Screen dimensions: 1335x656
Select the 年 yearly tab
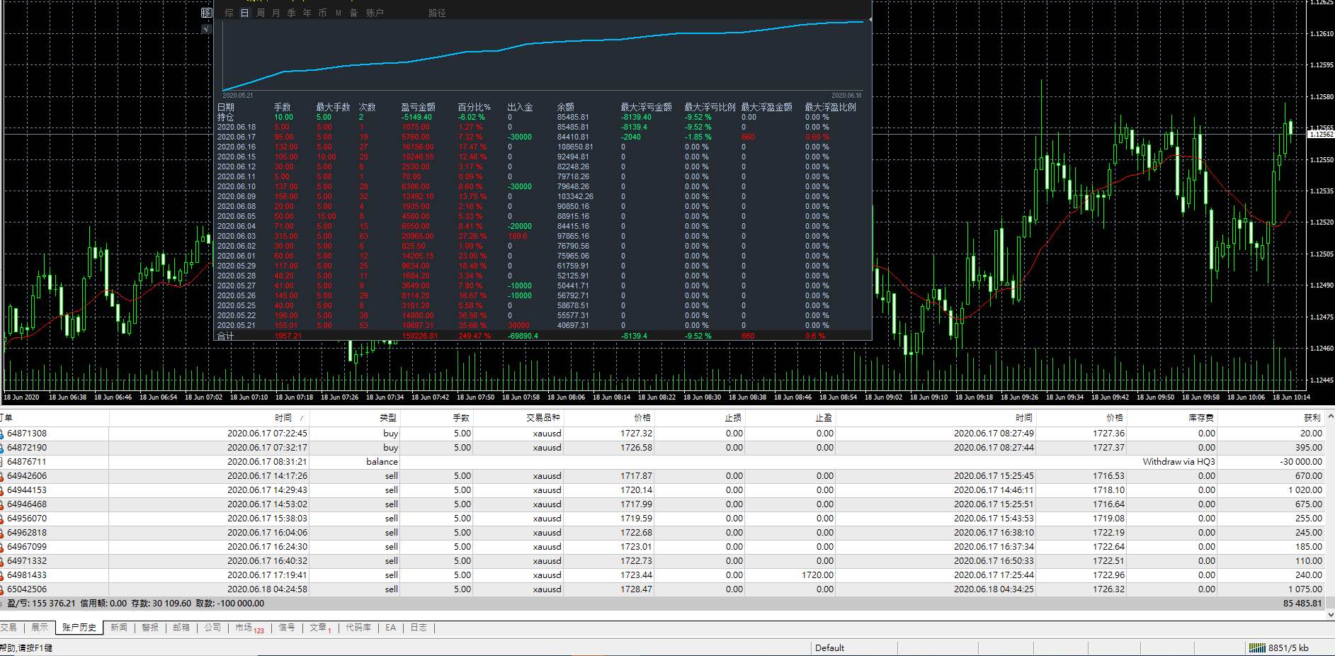307,13
